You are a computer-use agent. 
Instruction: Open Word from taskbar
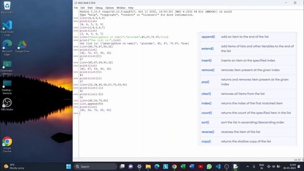click(x=192, y=167)
